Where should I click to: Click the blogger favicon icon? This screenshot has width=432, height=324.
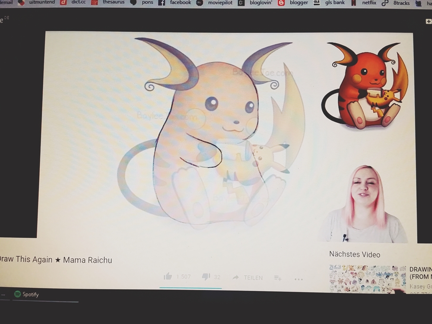[x=281, y=3]
